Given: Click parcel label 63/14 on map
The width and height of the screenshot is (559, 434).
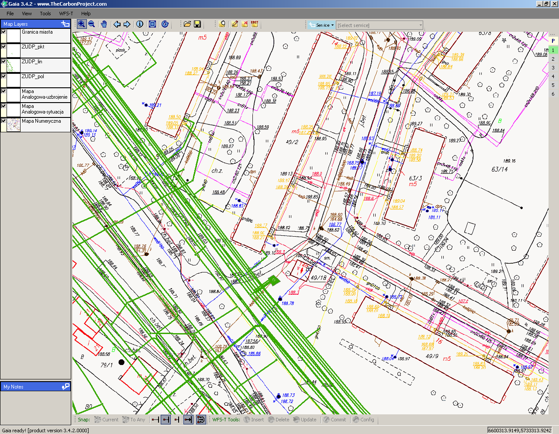Looking at the screenshot, I should coord(500,169).
